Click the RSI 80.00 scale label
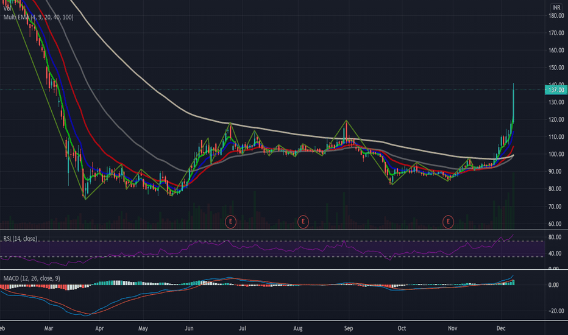 click(556, 237)
